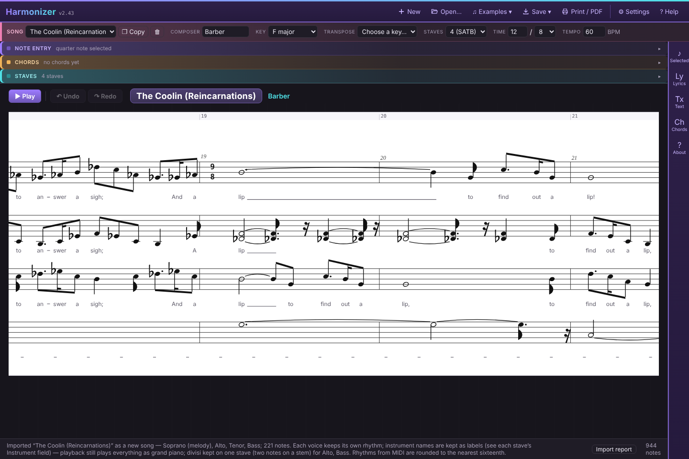Open the Transpose Choose a key dropdown
This screenshot has height=459, width=689.
click(387, 32)
